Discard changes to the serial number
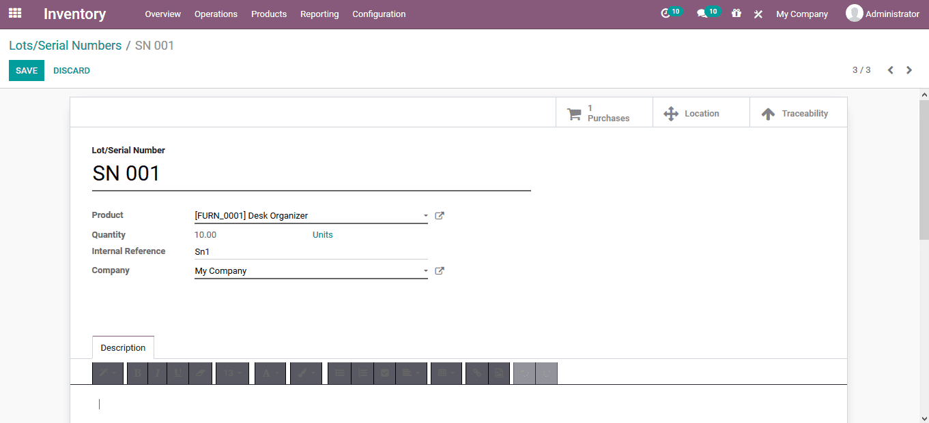The width and height of the screenshot is (929, 423). [x=71, y=70]
